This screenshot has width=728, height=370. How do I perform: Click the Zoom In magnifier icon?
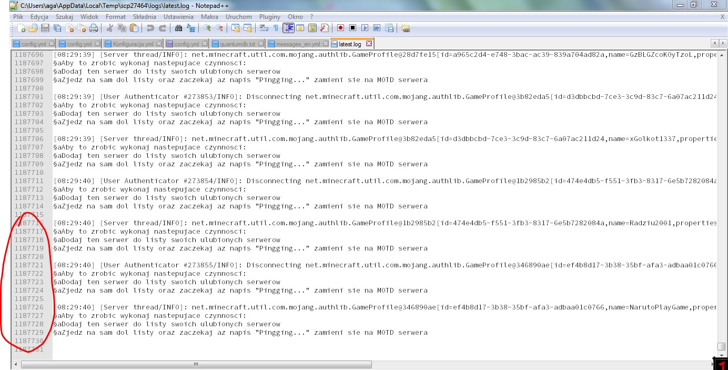(207, 28)
